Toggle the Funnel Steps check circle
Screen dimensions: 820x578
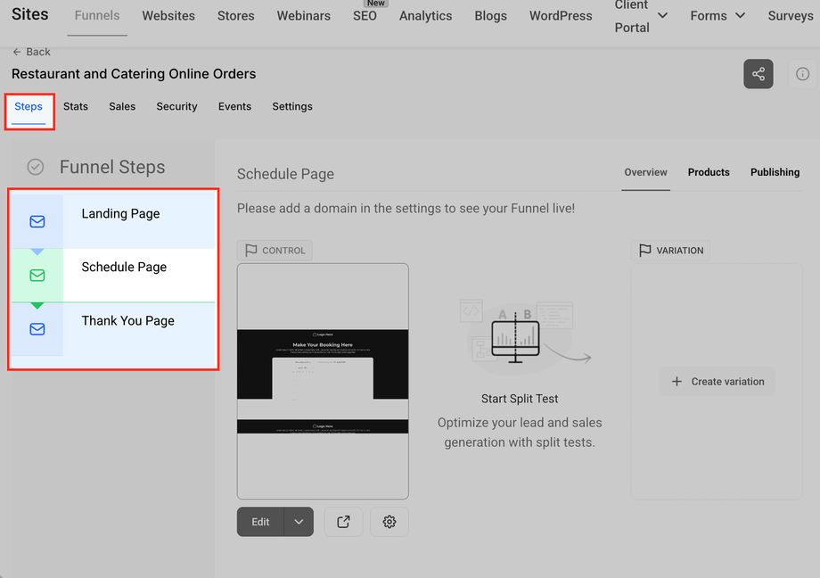tap(36, 167)
